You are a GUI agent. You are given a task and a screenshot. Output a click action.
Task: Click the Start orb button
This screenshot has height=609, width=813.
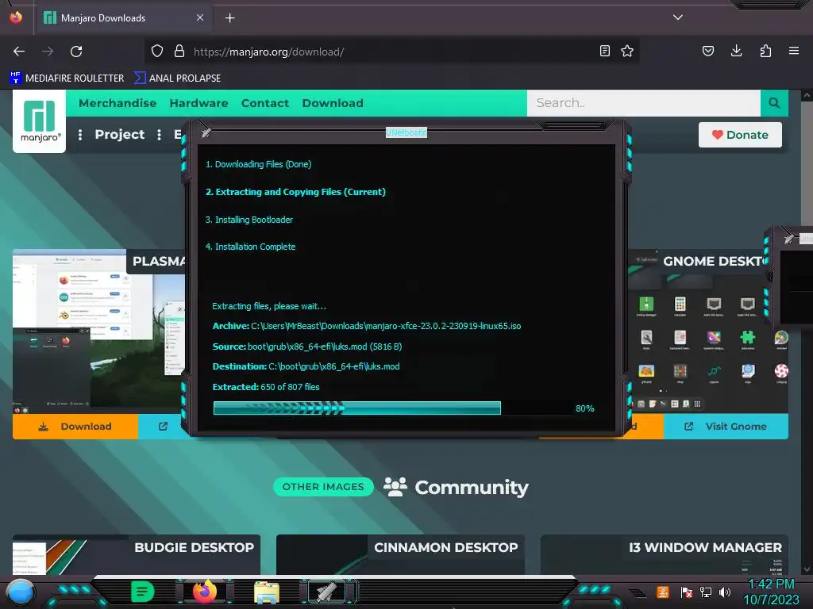[x=20, y=592]
